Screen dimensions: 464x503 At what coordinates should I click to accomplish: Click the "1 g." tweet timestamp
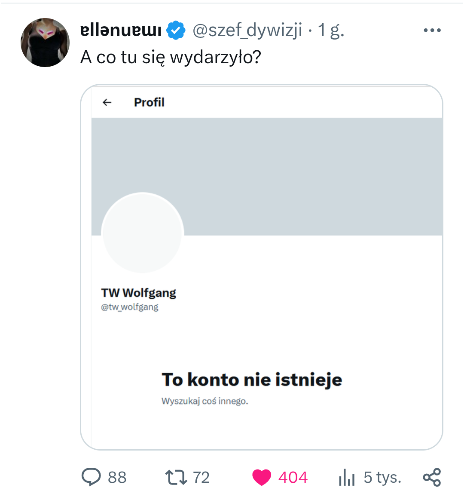(331, 31)
